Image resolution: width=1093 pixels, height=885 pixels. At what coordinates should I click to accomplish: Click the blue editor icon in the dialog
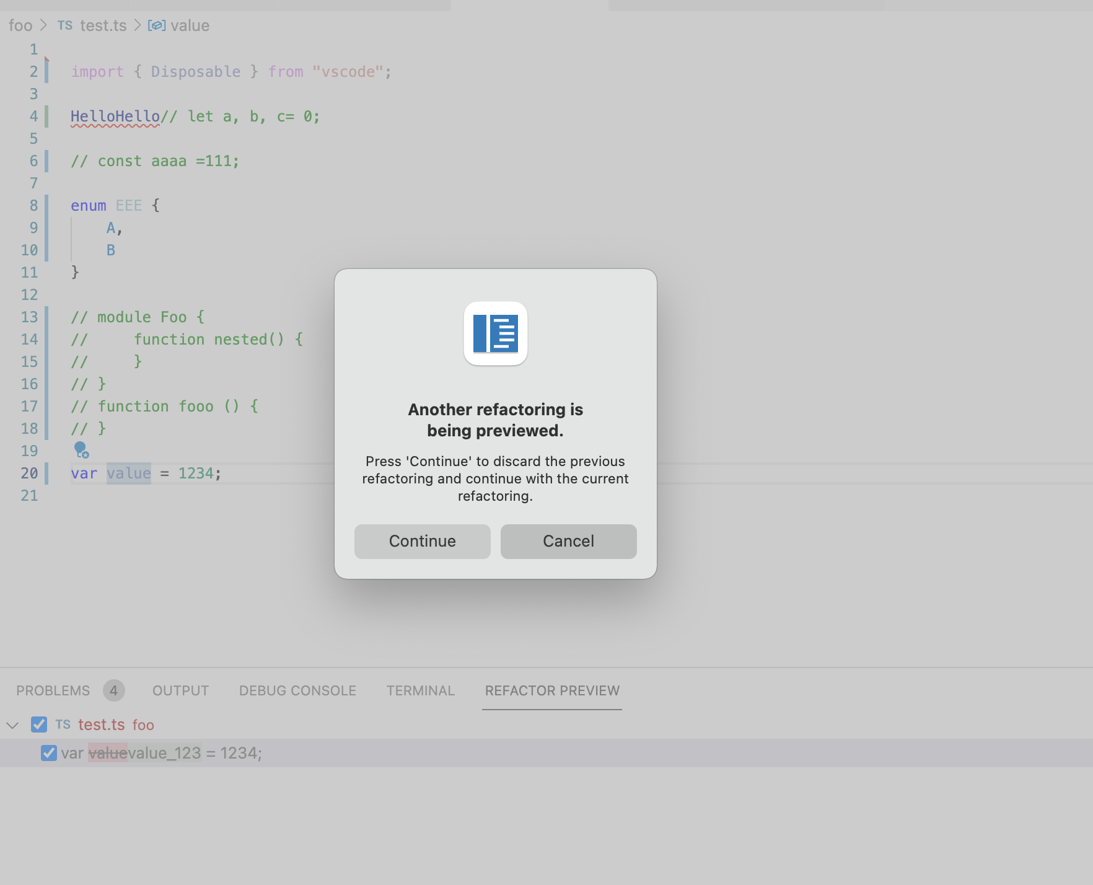[x=495, y=335]
